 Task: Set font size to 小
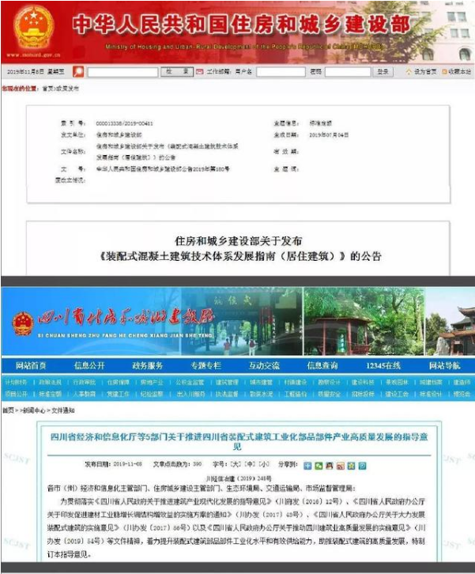264,464
